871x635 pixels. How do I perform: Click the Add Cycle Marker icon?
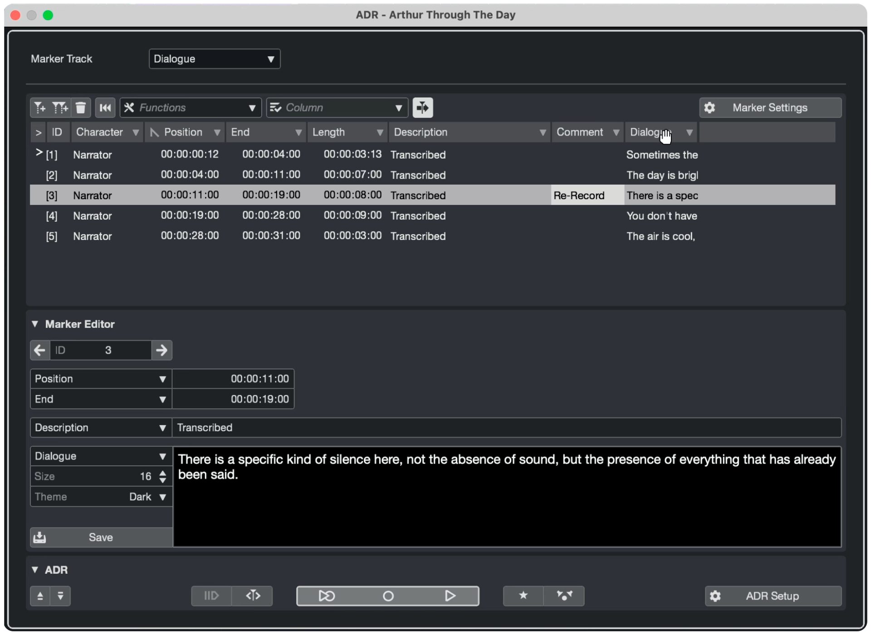[x=60, y=107]
